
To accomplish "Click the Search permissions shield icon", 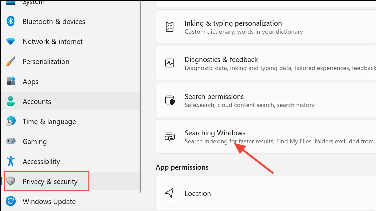I will (x=170, y=100).
